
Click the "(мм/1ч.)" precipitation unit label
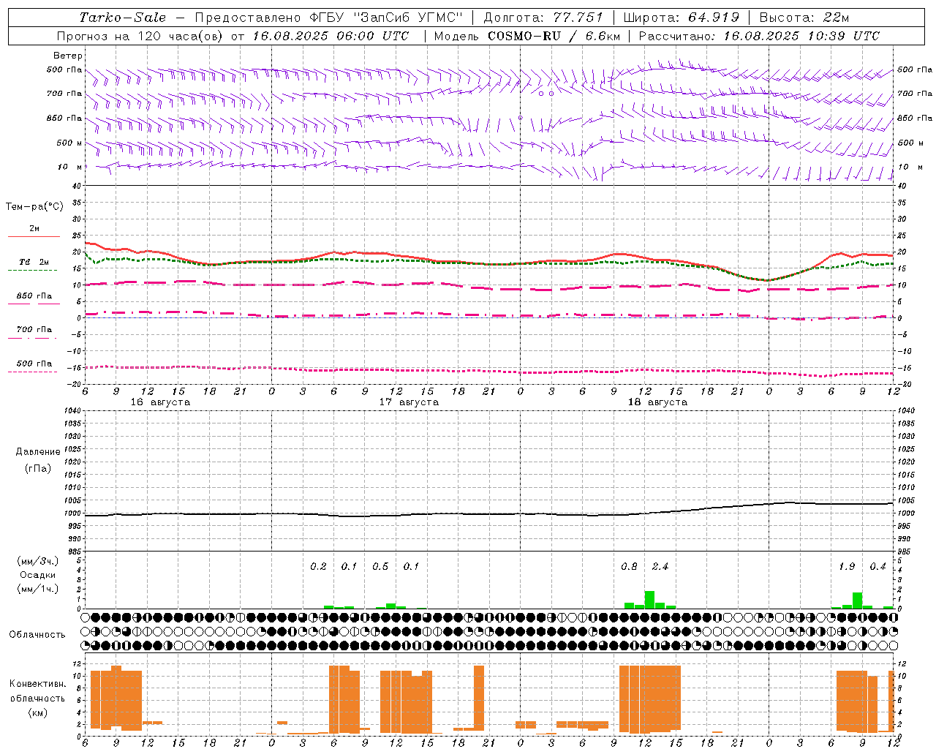pyautogui.click(x=38, y=589)
